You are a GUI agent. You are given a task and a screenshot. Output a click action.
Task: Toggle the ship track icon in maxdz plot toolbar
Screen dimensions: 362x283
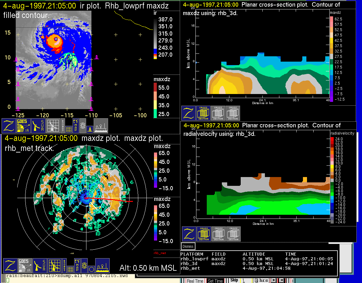(102, 266)
